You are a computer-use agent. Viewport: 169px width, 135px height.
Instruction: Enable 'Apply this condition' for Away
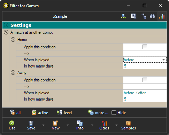[x=145, y=80]
